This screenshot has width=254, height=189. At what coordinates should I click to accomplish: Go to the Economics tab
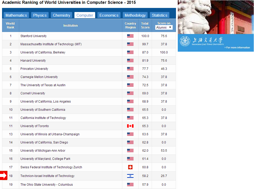109,15
